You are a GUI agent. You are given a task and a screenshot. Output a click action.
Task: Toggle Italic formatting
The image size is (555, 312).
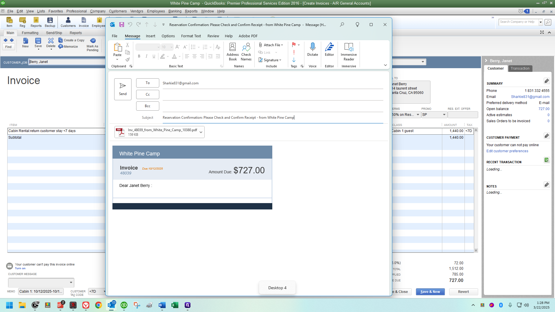point(147,56)
